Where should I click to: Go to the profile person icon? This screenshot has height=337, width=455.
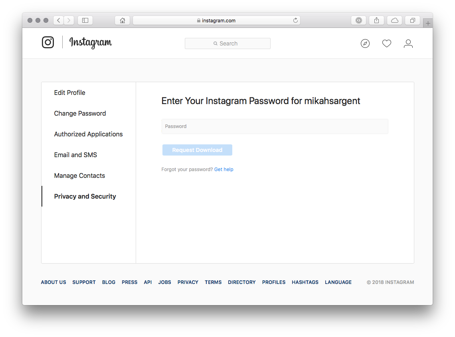[408, 43]
